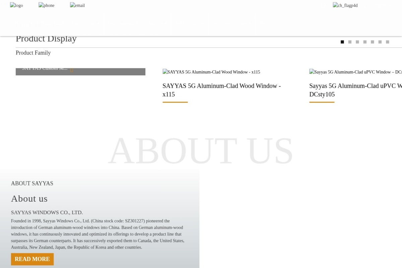This screenshot has width=402, height=268.
Task: Click the orange icon beside SAYYAS Custom M...
Action: [72, 70]
